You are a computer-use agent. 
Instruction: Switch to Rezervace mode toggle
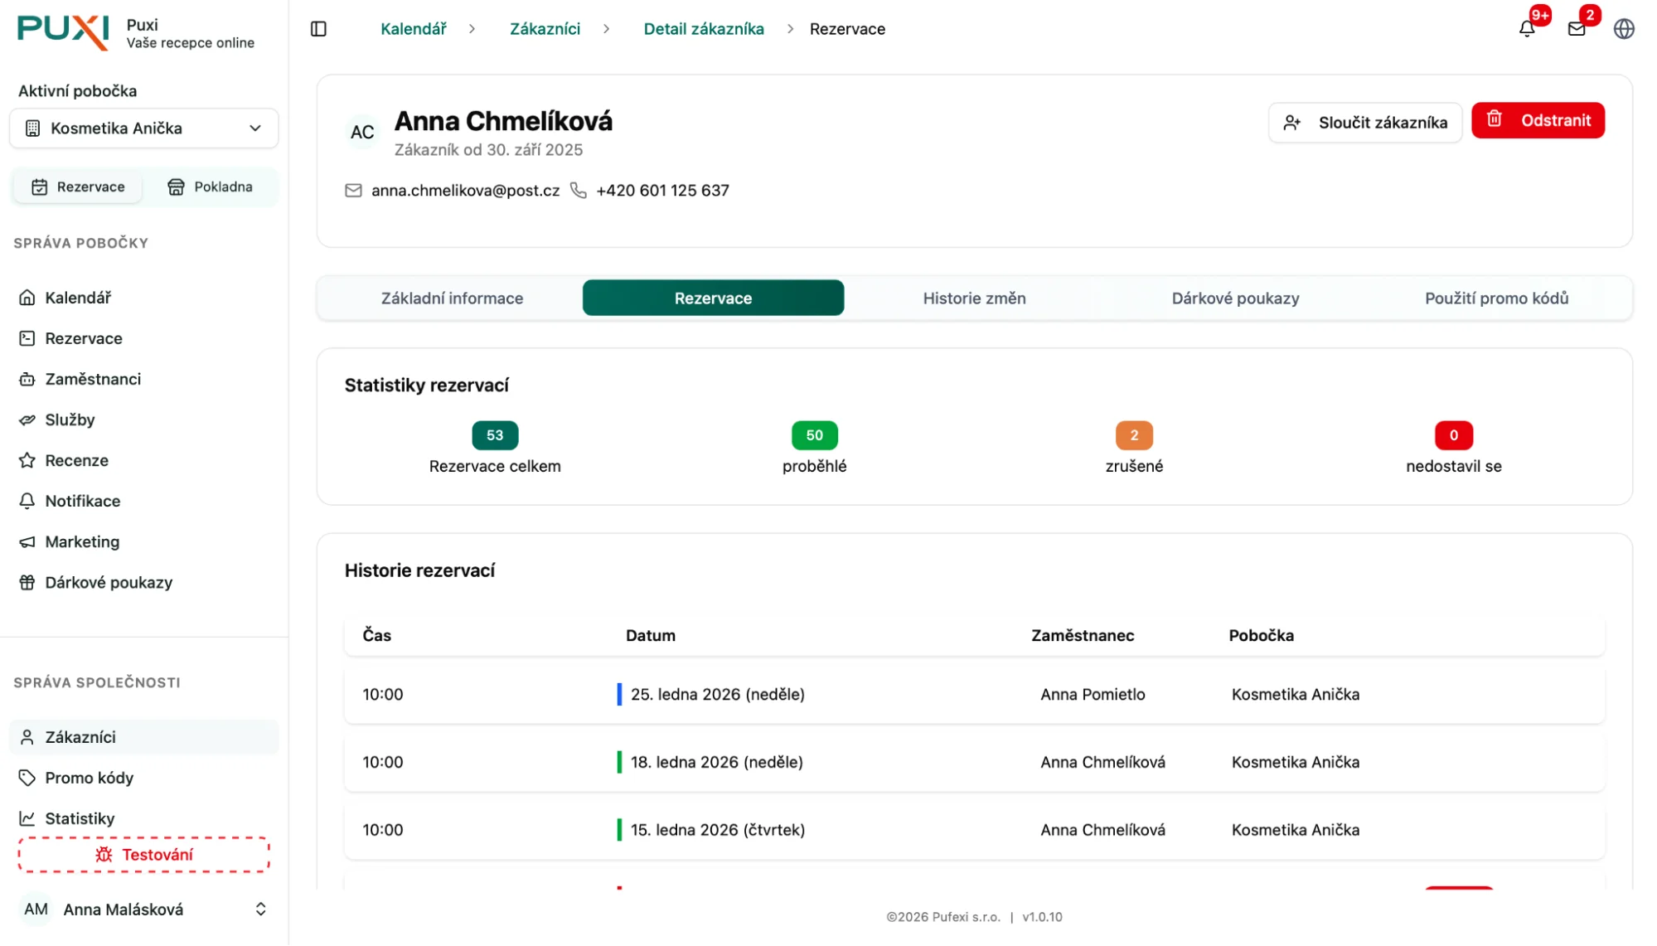78,187
